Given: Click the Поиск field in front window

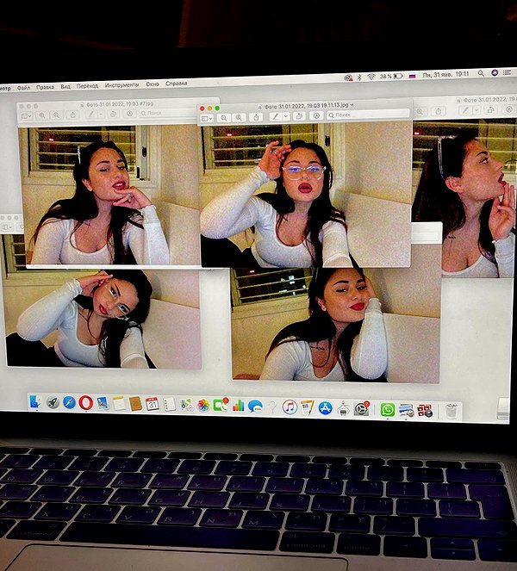Looking at the screenshot, I should point(368,115).
